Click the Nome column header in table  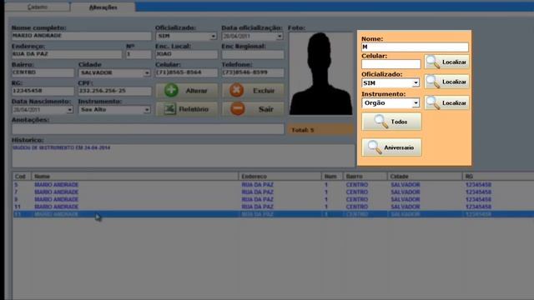point(135,176)
